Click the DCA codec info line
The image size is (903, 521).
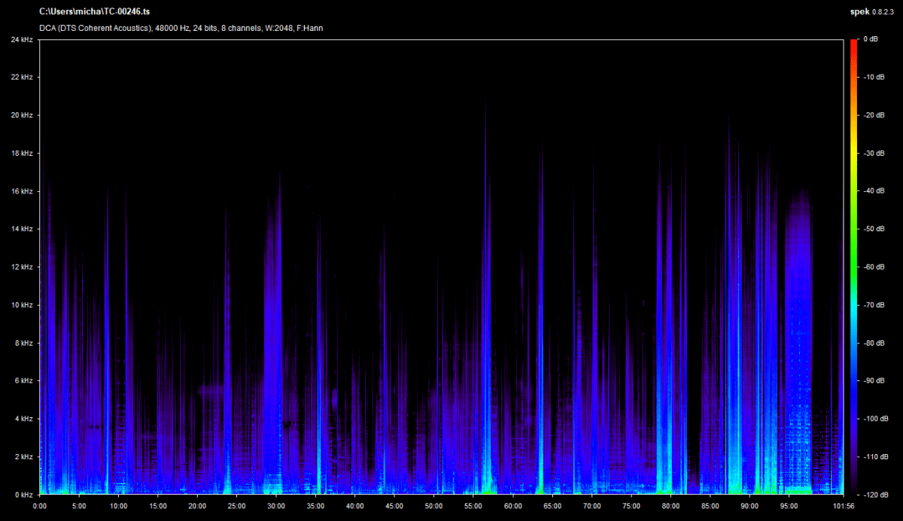pos(181,28)
